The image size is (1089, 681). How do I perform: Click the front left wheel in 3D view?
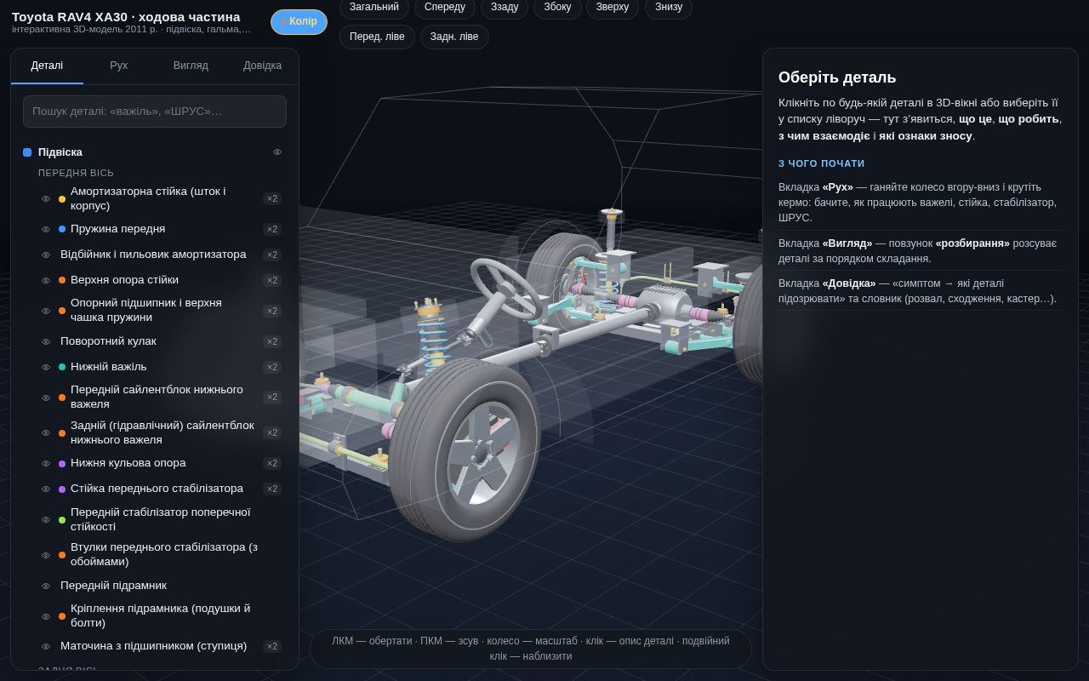[465, 449]
